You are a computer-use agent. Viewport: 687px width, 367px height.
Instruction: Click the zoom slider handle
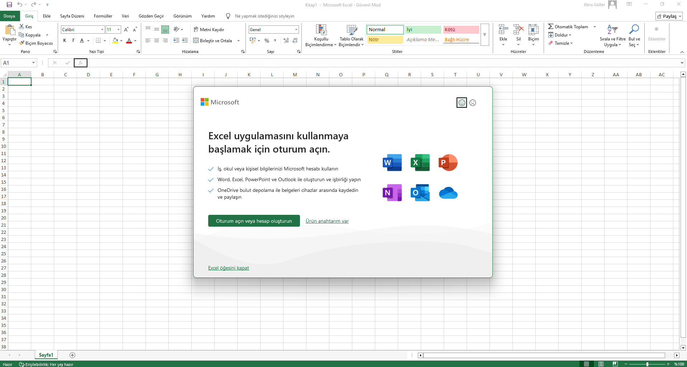tap(647, 364)
